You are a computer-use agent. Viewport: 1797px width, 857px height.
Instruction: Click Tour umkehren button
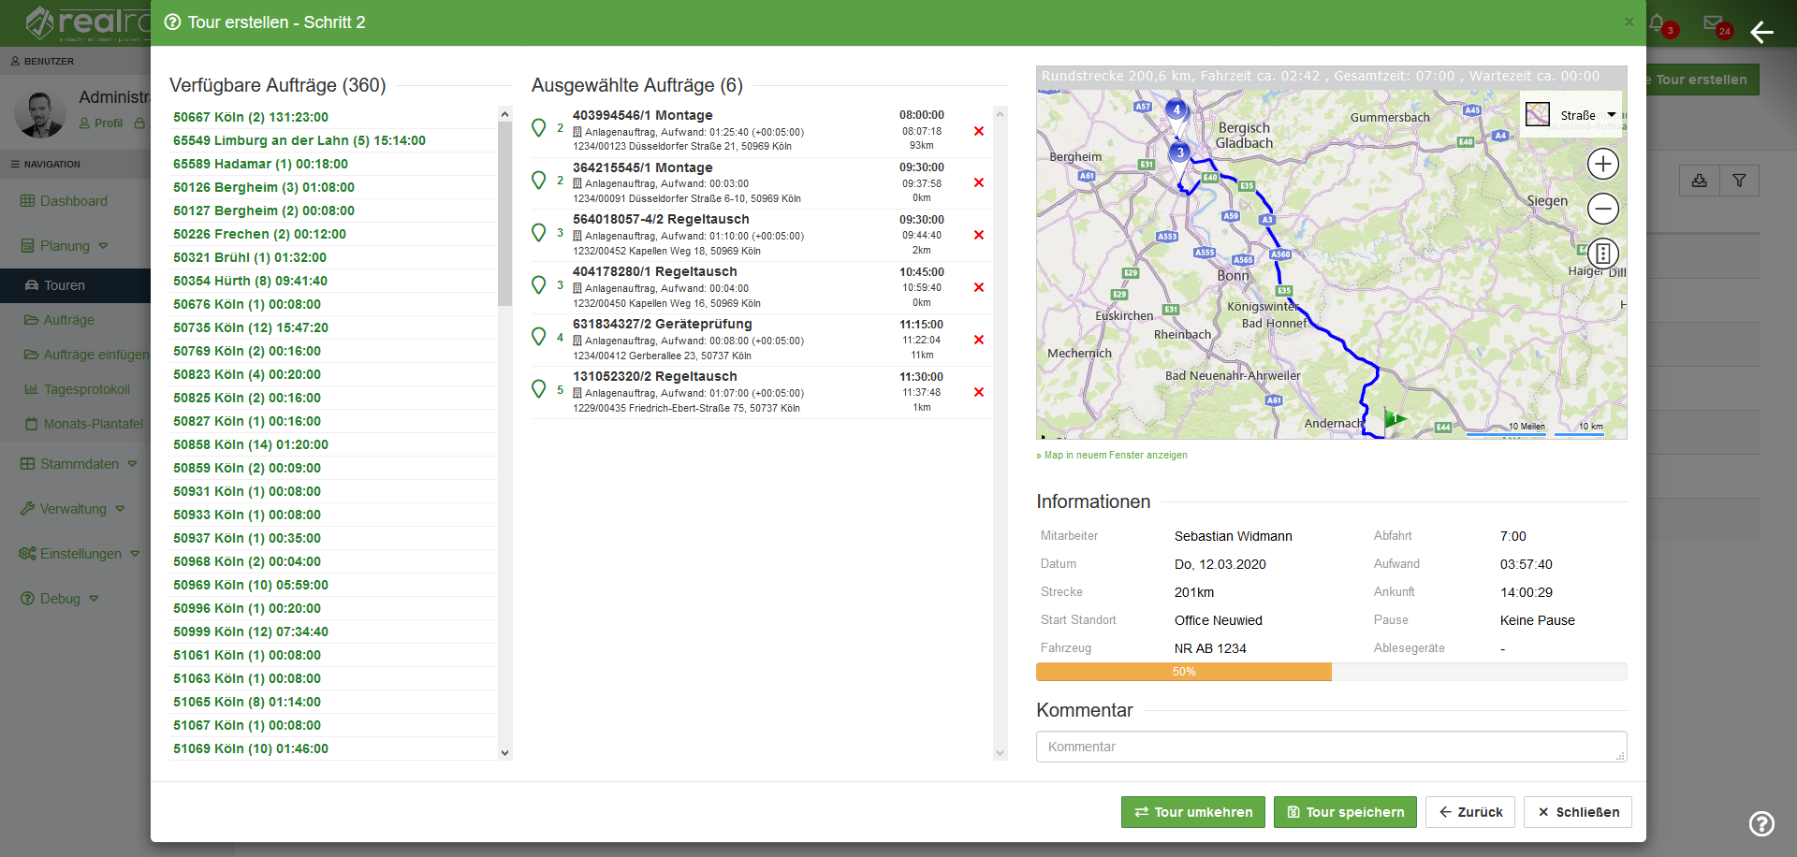pyautogui.click(x=1192, y=812)
